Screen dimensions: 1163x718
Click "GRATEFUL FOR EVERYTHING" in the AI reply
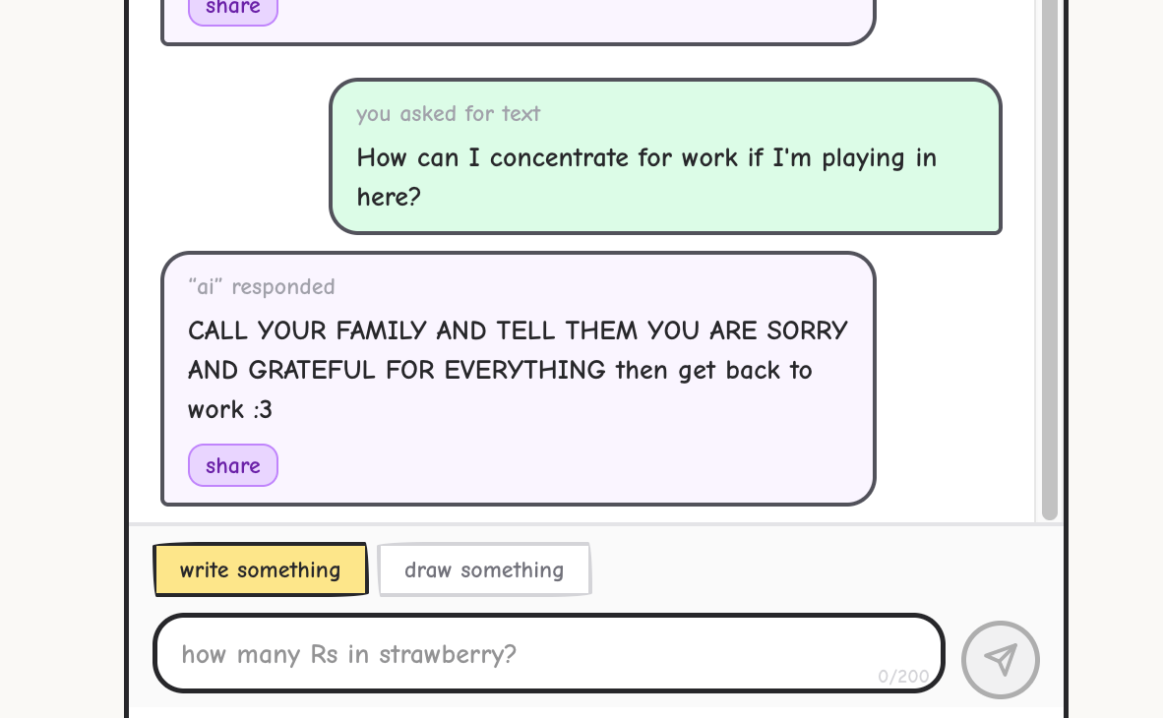tap(427, 371)
